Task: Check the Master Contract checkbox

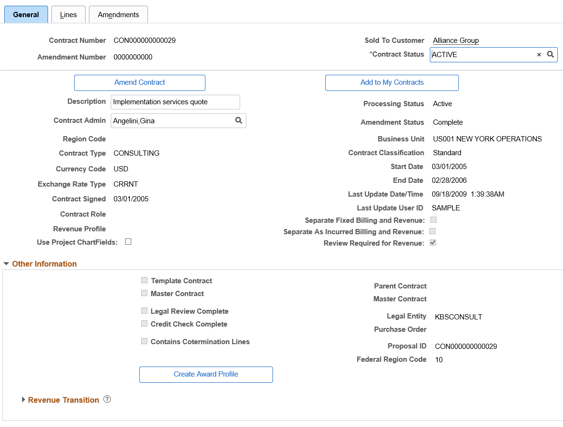Action: coord(144,293)
